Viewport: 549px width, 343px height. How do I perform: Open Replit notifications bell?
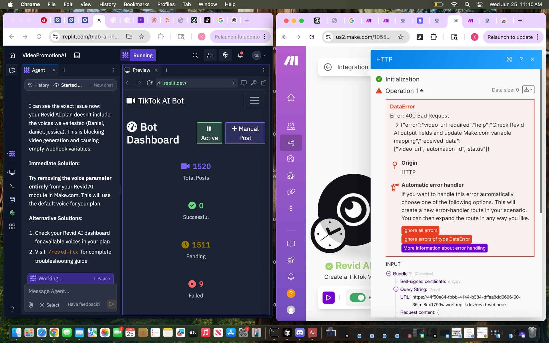click(240, 55)
